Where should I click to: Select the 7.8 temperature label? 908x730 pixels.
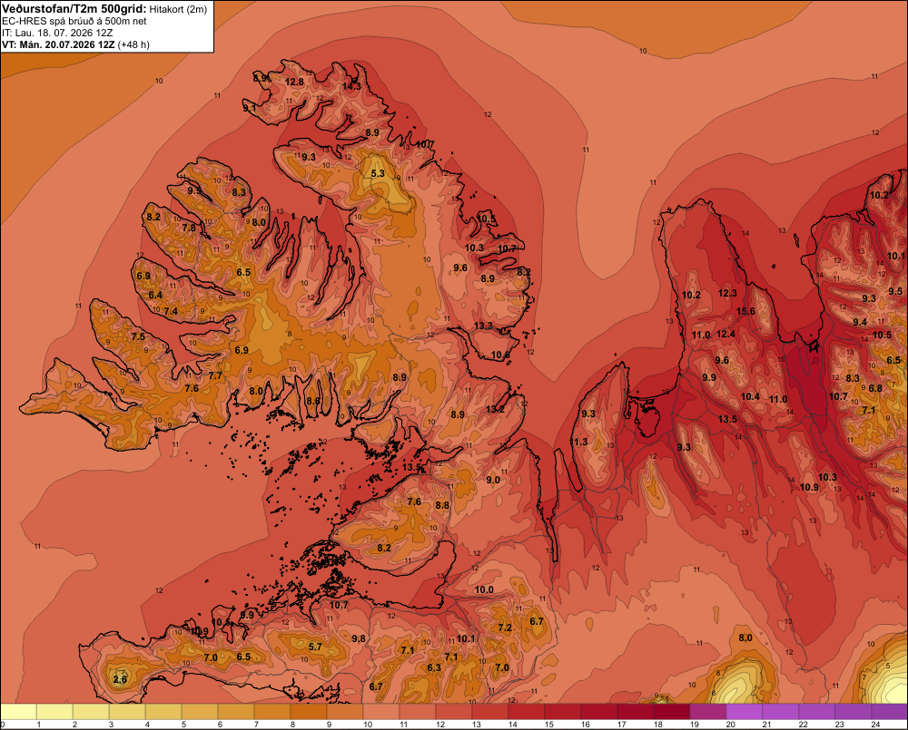189,228
